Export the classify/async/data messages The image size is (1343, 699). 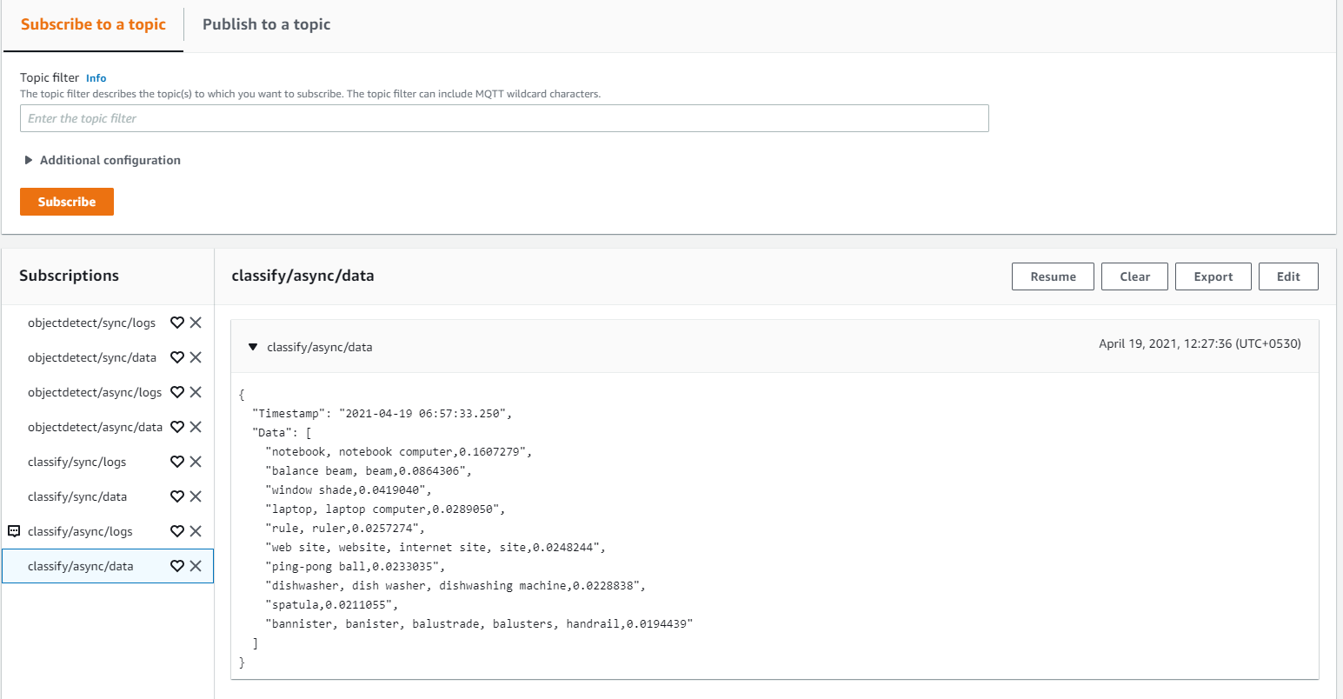click(1213, 276)
